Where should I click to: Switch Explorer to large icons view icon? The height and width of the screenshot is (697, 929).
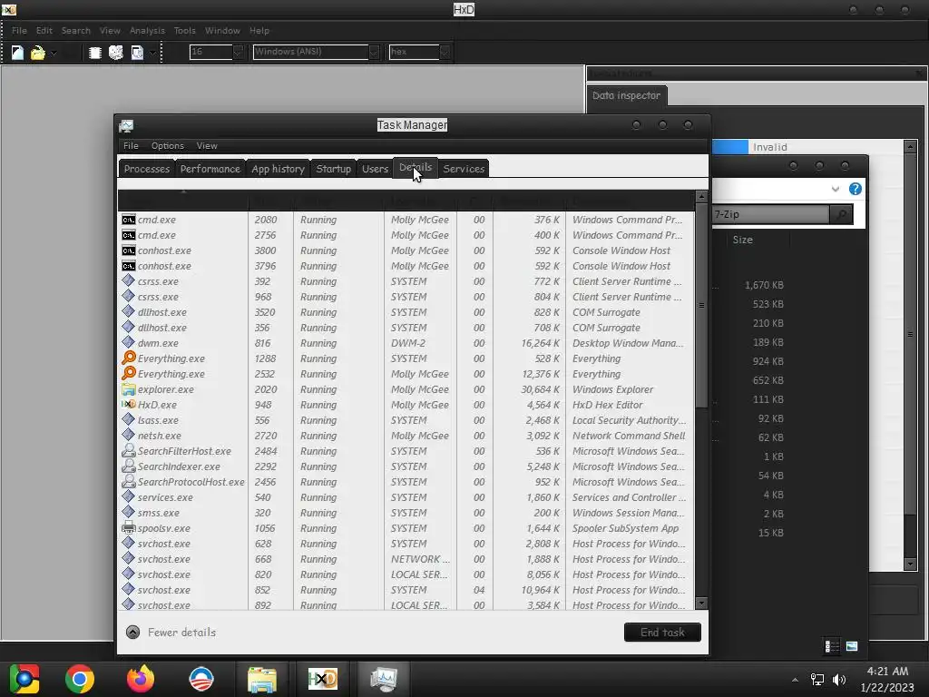(852, 646)
